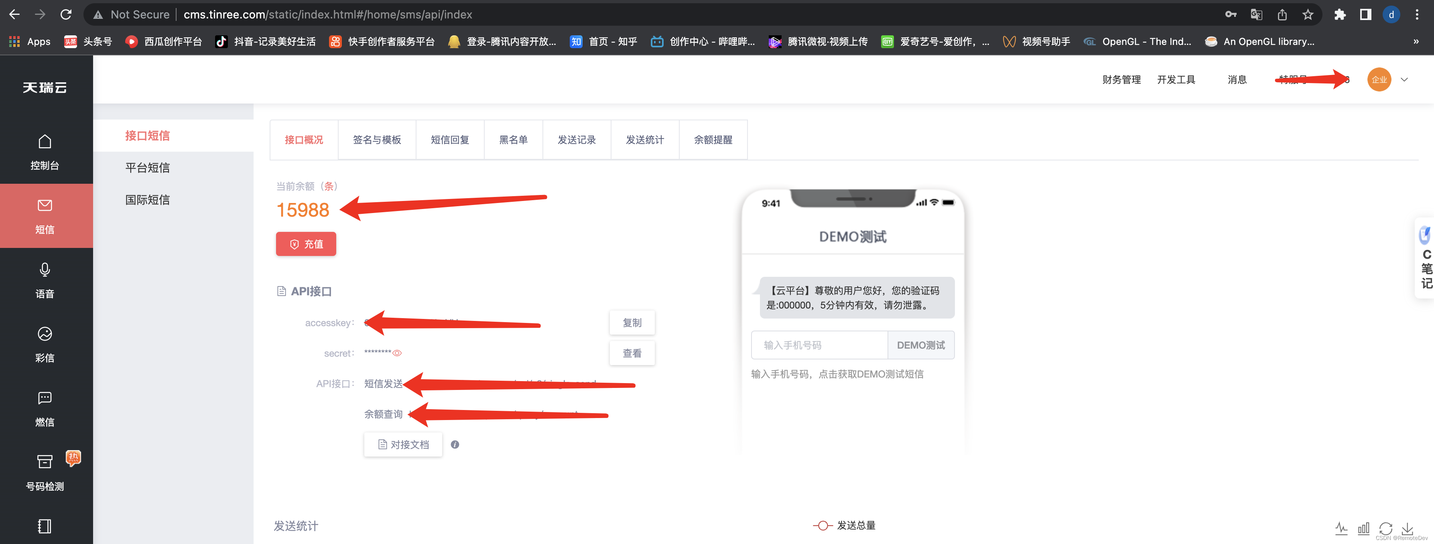The height and width of the screenshot is (544, 1434).
Task: Click the orange 企业 avatar
Action: (x=1379, y=79)
